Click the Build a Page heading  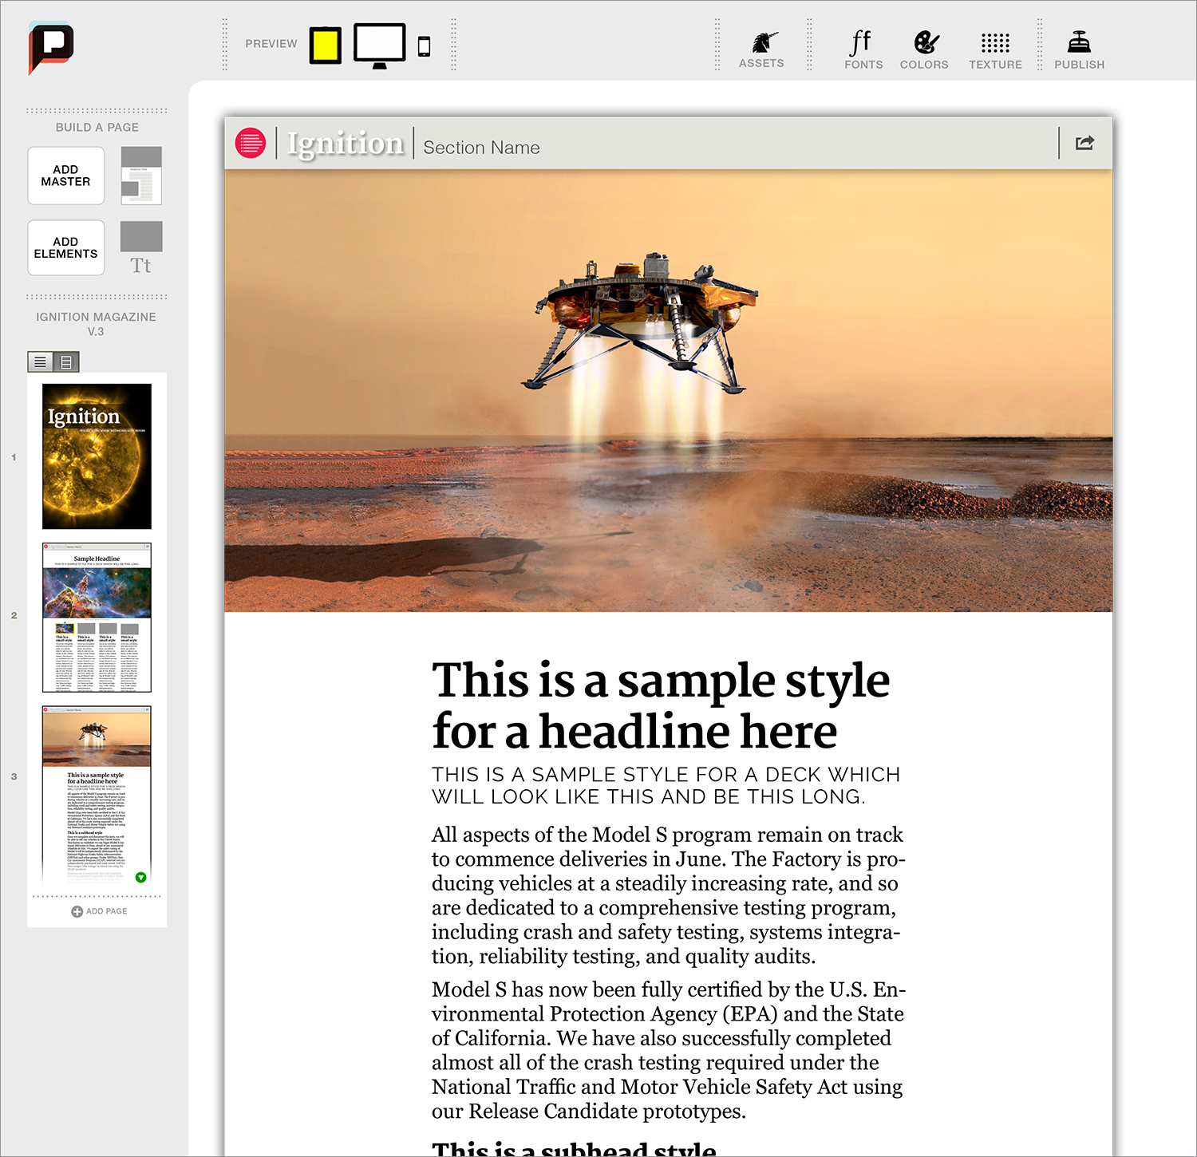(97, 128)
